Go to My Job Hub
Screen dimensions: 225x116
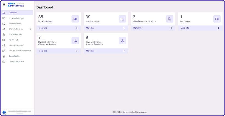13,40
